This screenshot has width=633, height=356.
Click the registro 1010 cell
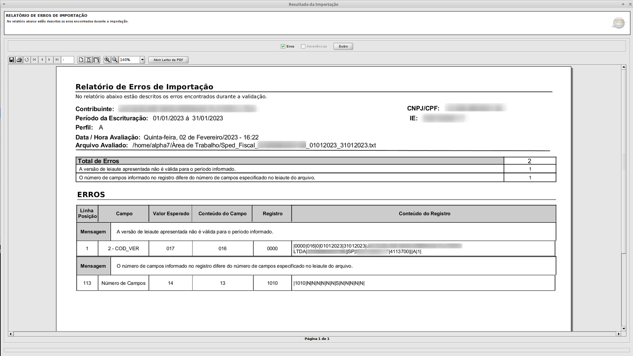click(x=272, y=283)
